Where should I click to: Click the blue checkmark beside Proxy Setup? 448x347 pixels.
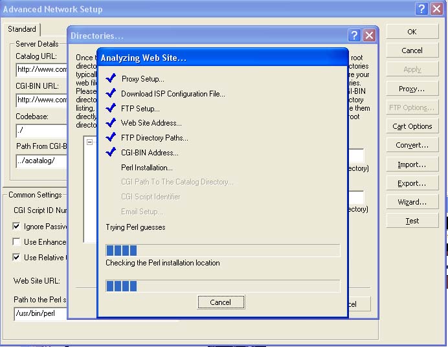110,78
